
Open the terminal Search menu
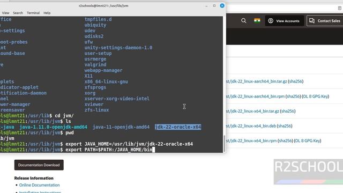tap(18, 13)
